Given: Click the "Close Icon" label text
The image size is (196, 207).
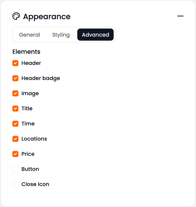Looking at the screenshot, I should [35, 184].
